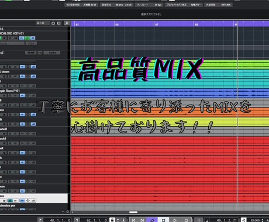Click the note icon time format selector
The height and width of the screenshot is (222, 269).
click(x=207, y=220)
